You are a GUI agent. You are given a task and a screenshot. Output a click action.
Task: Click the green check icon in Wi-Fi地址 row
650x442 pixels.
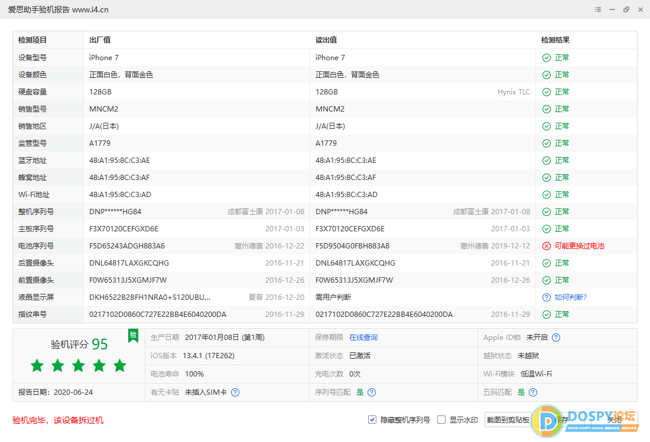pos(547,195)
